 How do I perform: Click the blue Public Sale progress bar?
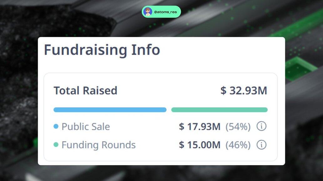(x=110, y=110)
